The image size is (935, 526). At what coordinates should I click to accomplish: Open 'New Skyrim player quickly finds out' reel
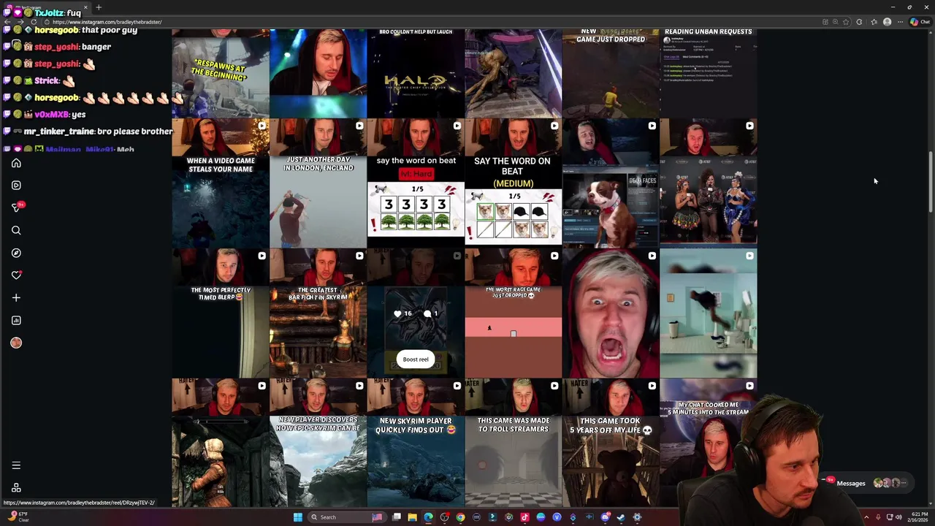pyautogui.click(x=416, y=443)
